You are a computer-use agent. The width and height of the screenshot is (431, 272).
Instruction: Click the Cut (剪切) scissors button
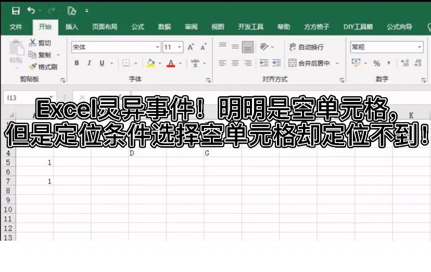coord(40,43)
